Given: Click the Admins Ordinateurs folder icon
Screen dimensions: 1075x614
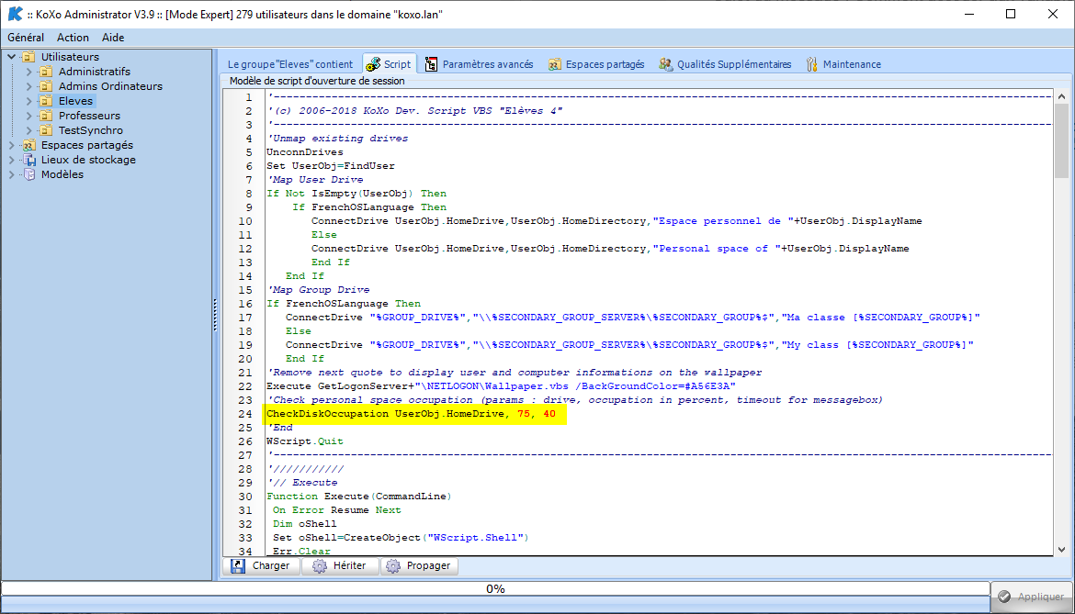Looking at the screenshot, I should (x=46, y=86).
